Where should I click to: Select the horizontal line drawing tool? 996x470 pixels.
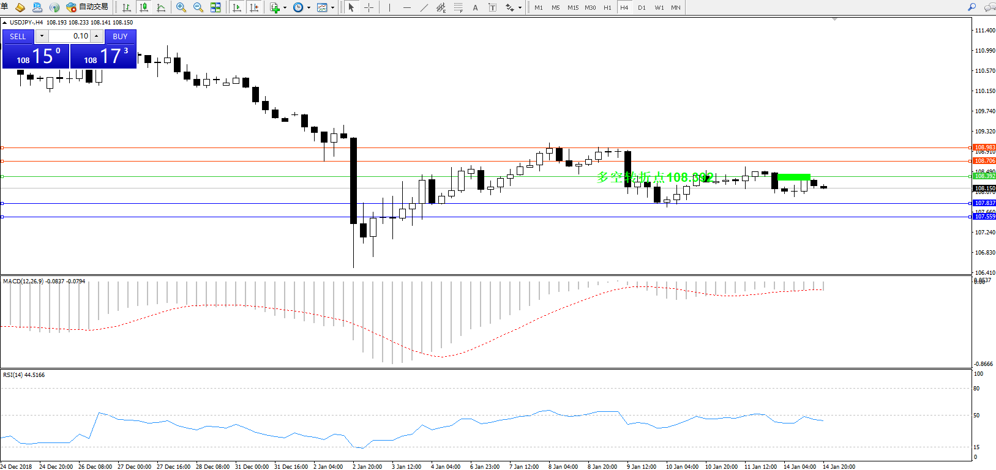pyautogui.click(x=406, y=7)
